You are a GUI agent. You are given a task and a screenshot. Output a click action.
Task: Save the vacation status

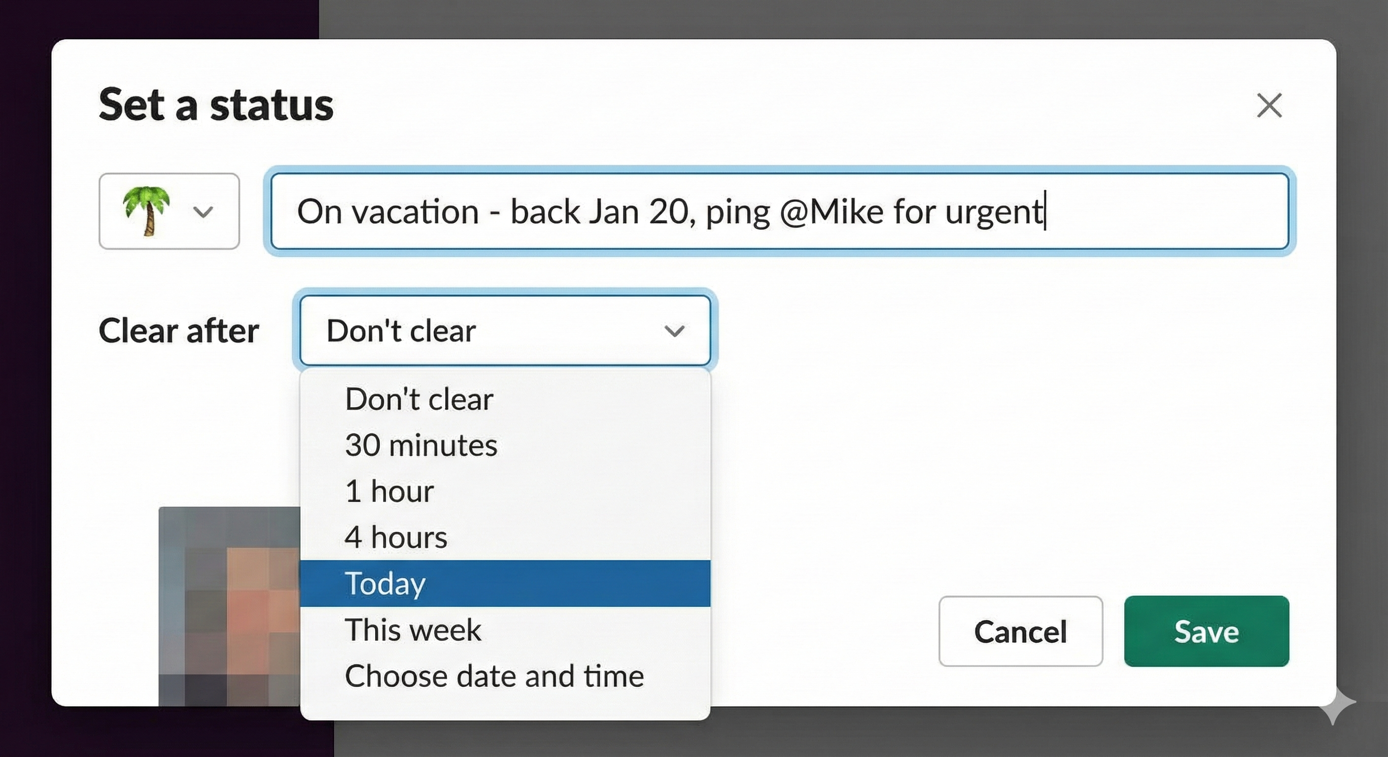(x=1207, y=632)
